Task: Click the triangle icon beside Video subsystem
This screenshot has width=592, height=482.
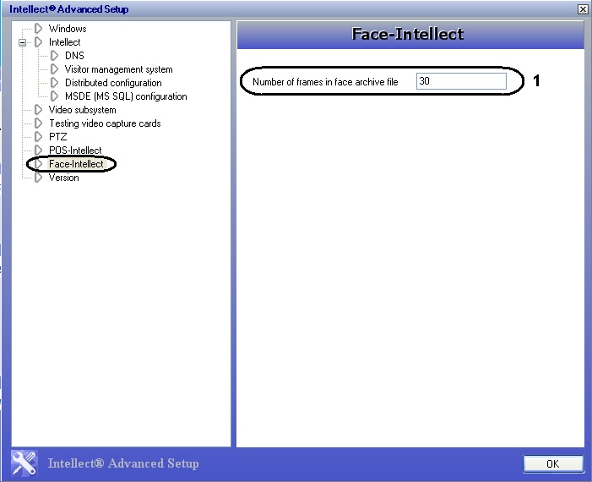Action: [x=39, y=110]
